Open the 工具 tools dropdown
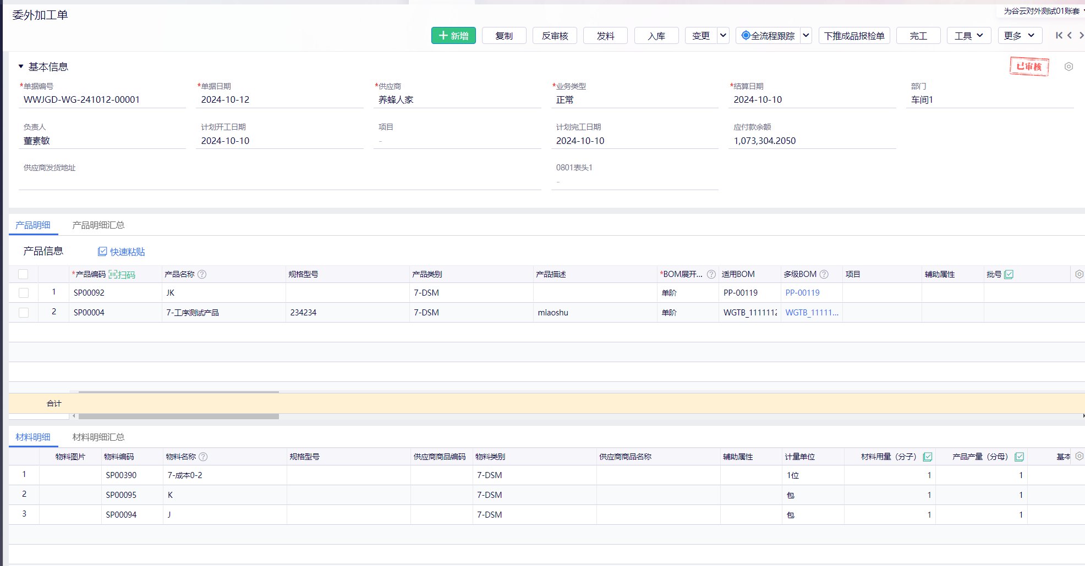 (969, 36)
